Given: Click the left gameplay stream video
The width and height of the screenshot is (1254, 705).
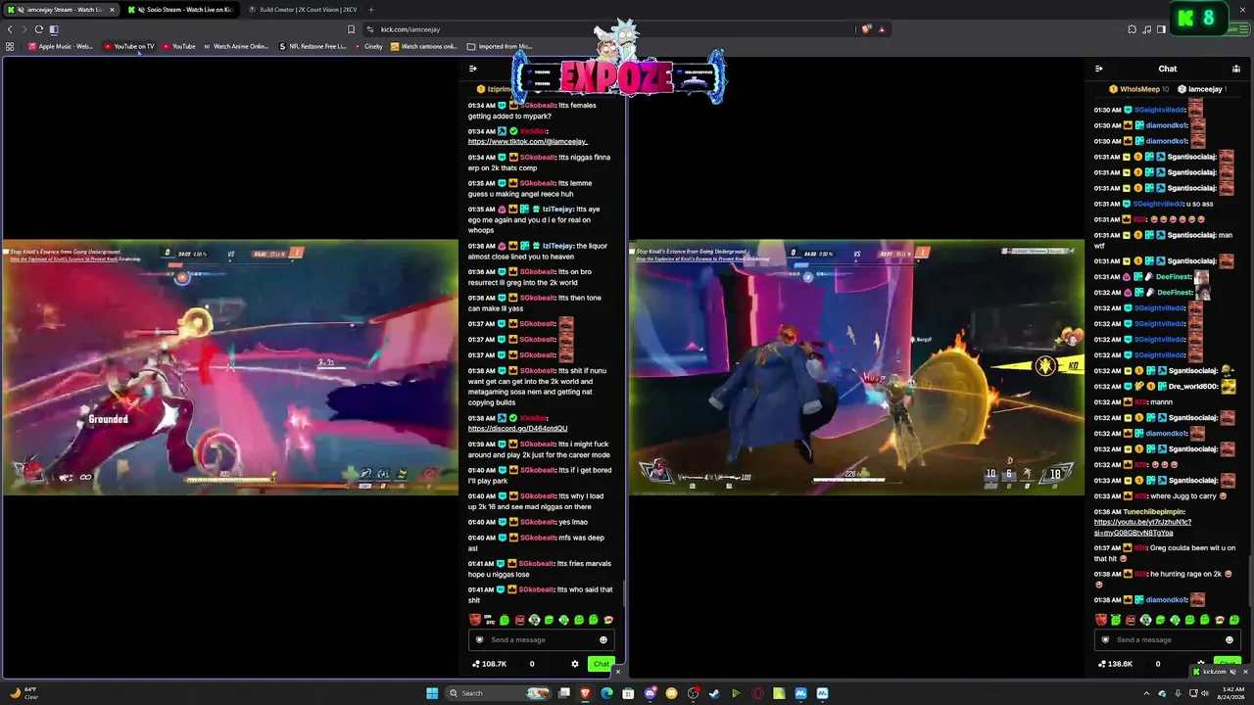Looking at the screenshot, I should pyautogui.click(x=229, y=367).
